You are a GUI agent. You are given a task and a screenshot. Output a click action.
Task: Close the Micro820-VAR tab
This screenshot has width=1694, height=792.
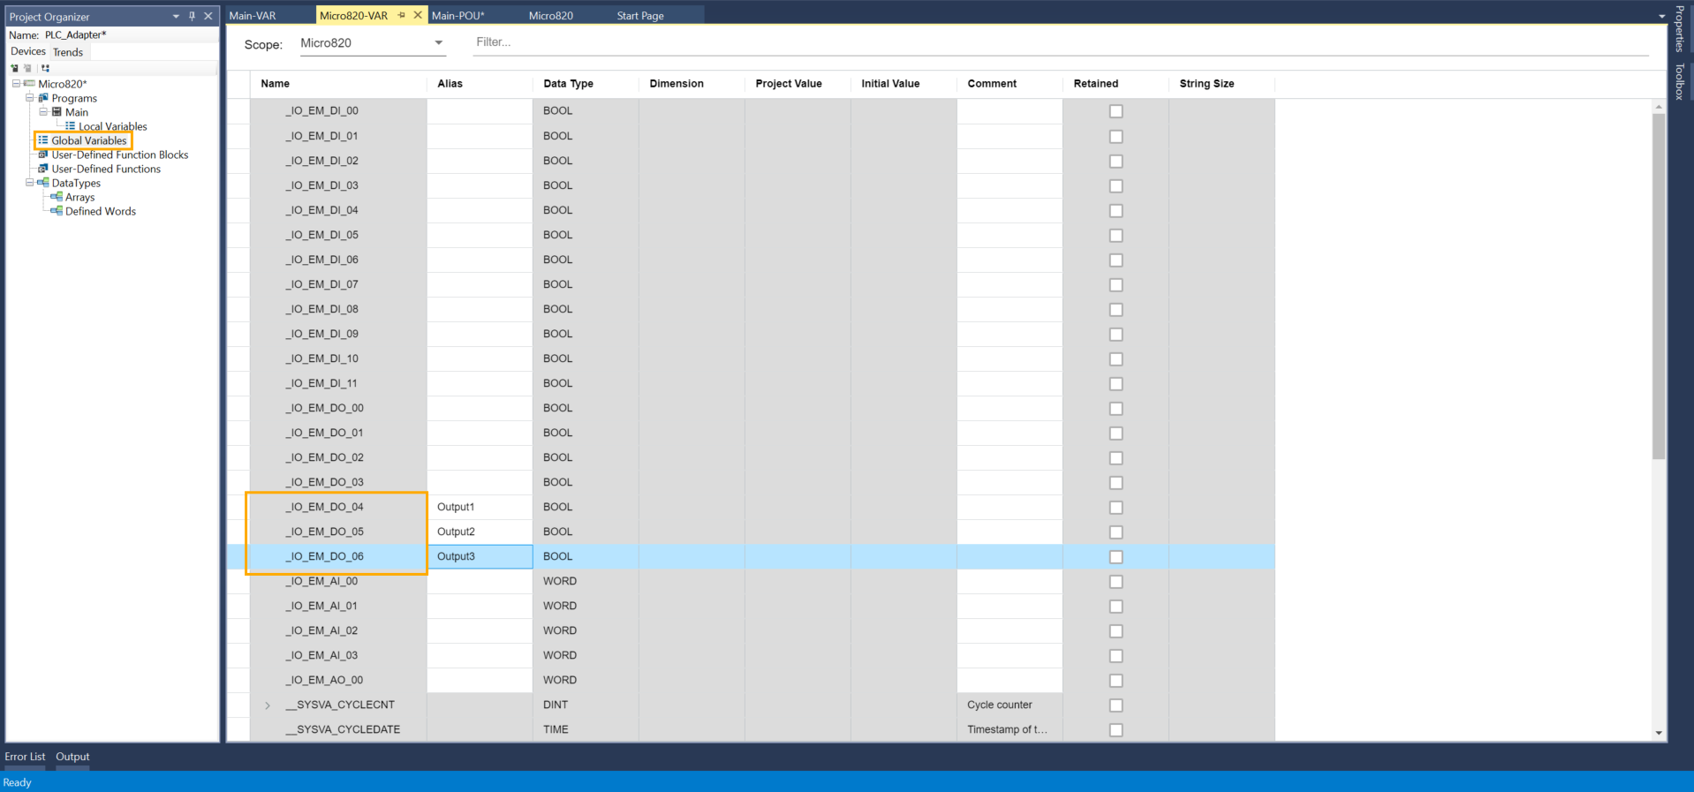click(x=418, y=15)
